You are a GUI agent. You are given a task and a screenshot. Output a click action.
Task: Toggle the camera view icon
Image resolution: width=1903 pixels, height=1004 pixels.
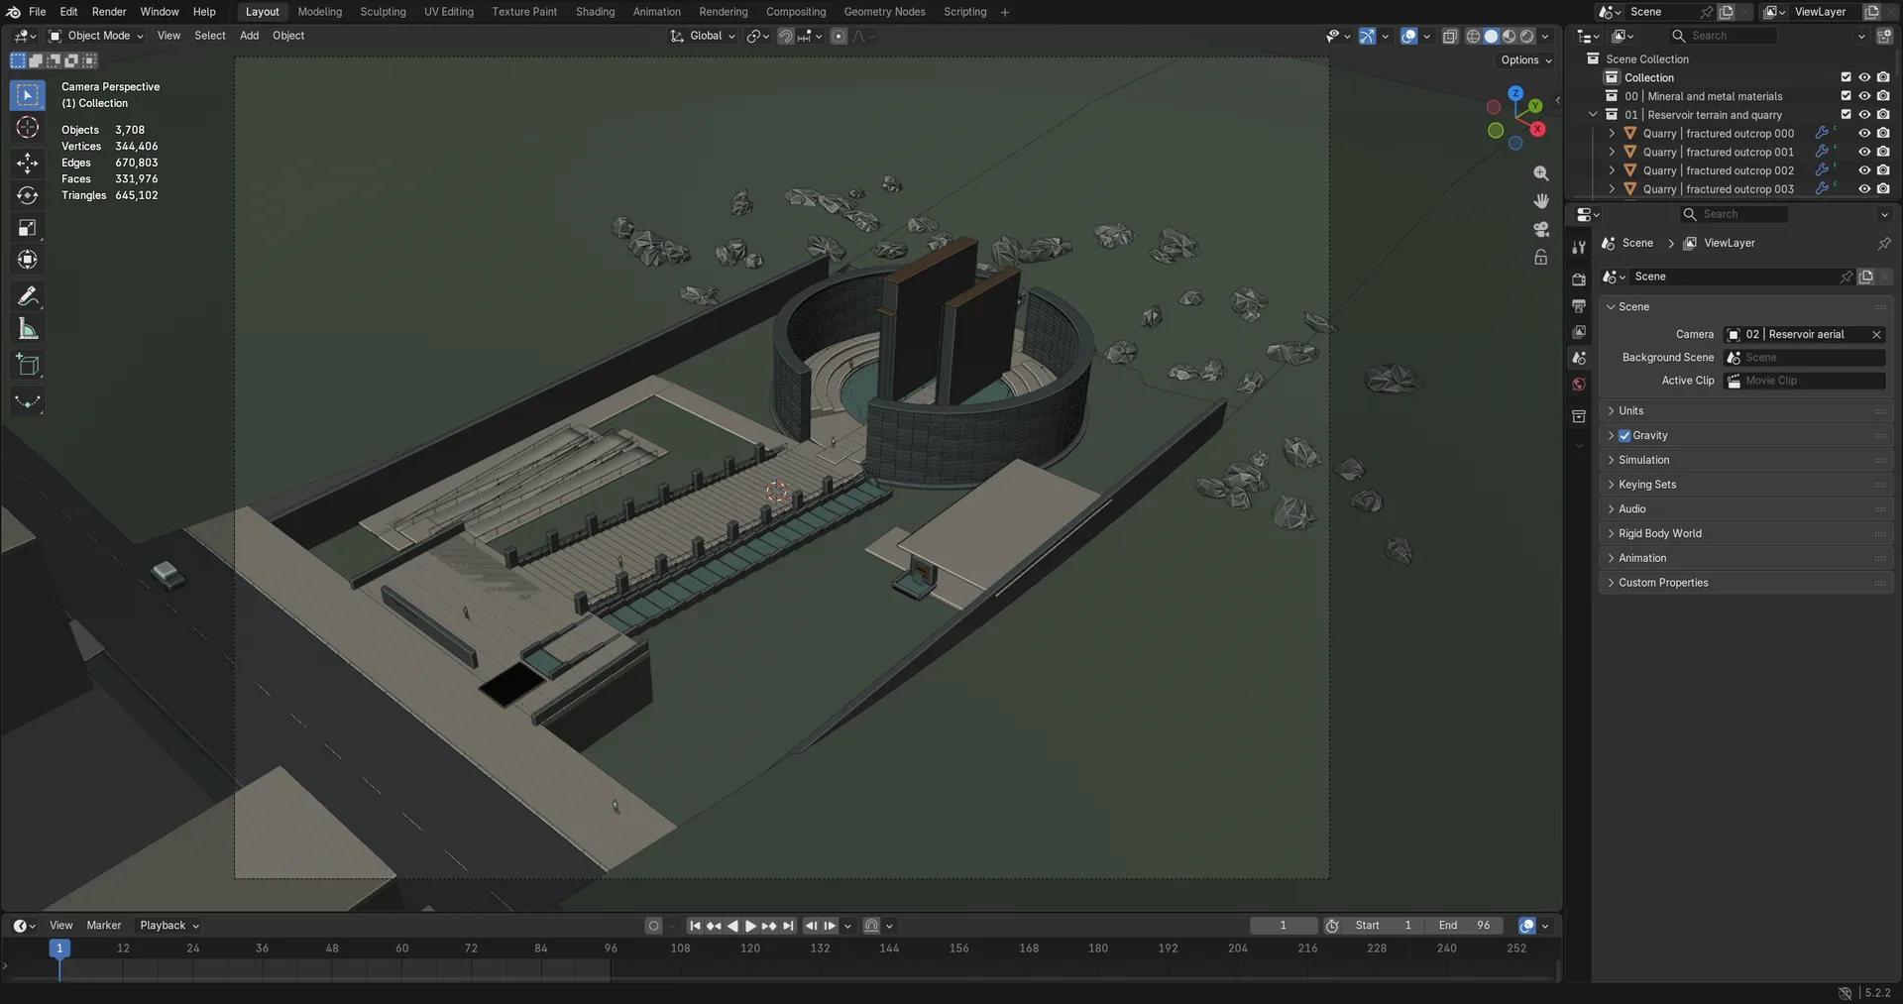1540,229
